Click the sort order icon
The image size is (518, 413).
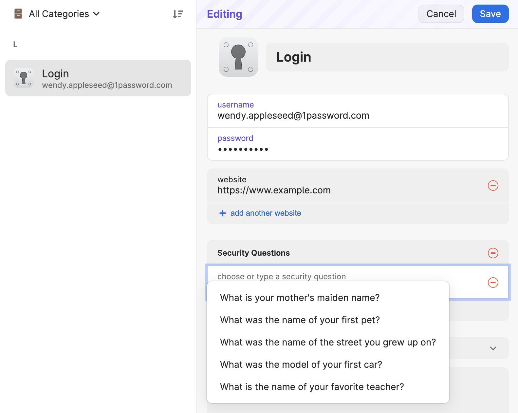tap(178, 14)
